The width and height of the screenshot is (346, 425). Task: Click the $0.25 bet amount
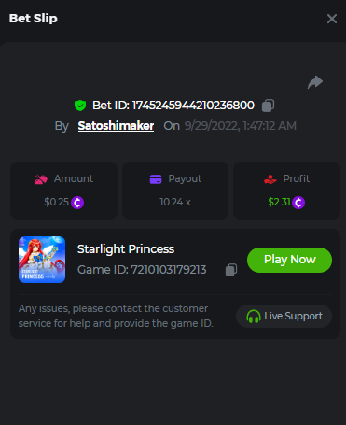[x=56, y=202]
